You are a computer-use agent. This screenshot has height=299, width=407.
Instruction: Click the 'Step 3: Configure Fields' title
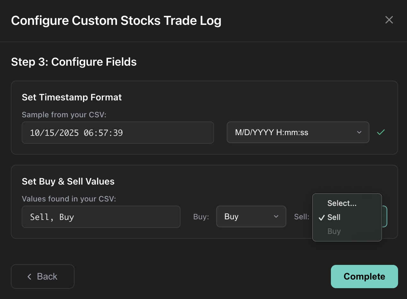coord(74,62)
